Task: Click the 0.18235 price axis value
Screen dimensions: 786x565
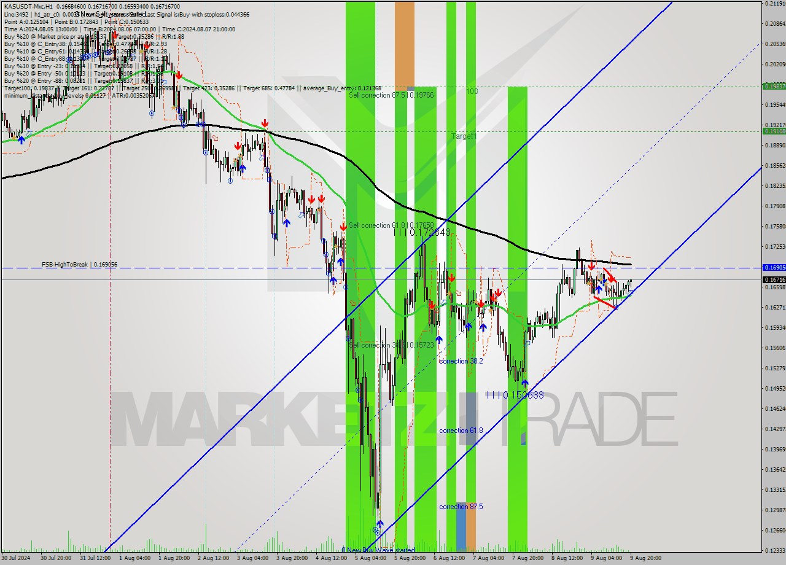Action: [775, 186]
